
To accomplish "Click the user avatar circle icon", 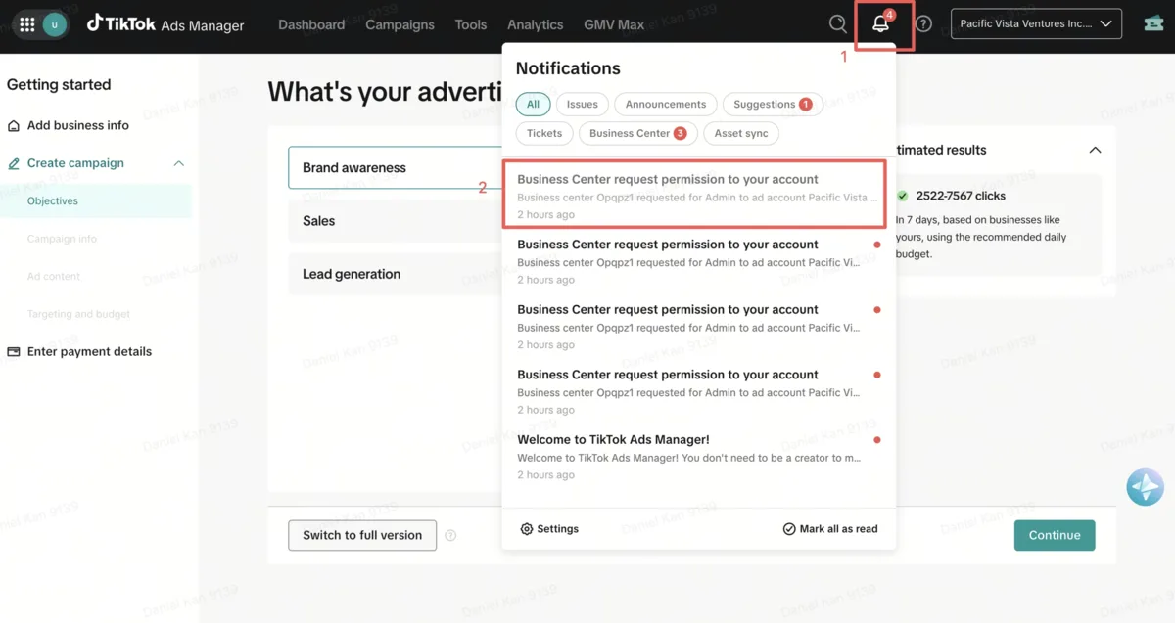I will click(55, 24).
